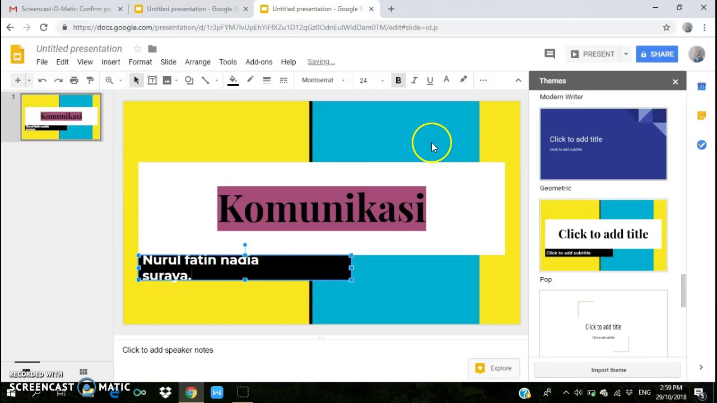Print the presentation
Screen dimensions: 717x403
point(74,81)
